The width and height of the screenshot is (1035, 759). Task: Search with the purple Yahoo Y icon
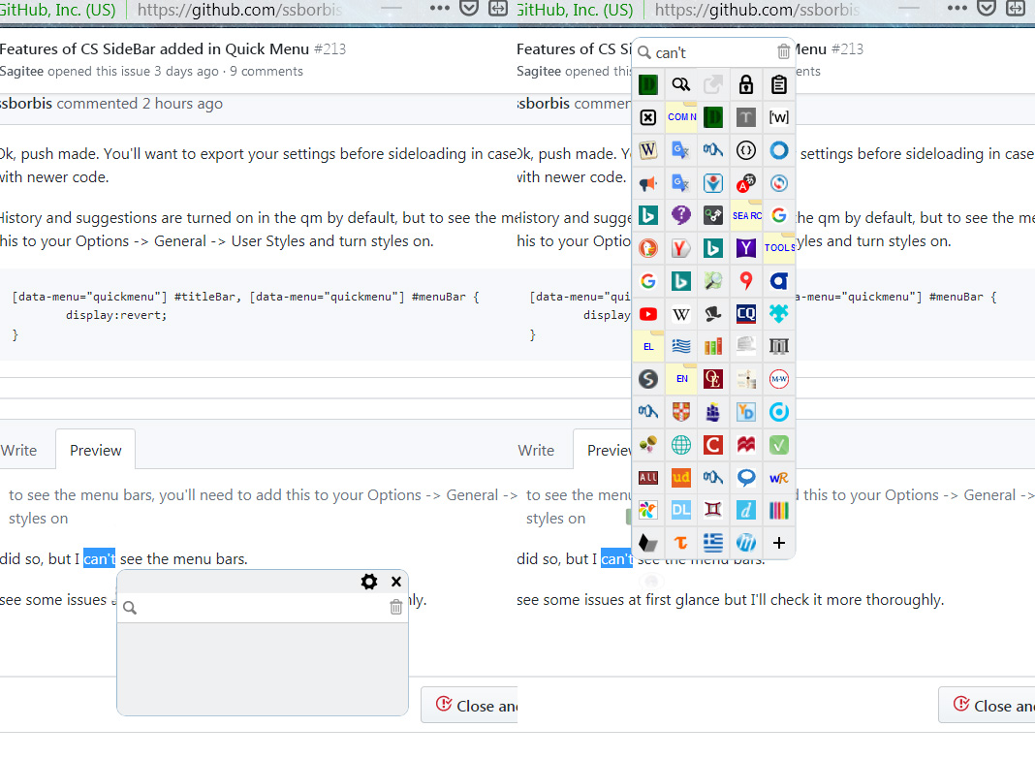tap(746, 248)
